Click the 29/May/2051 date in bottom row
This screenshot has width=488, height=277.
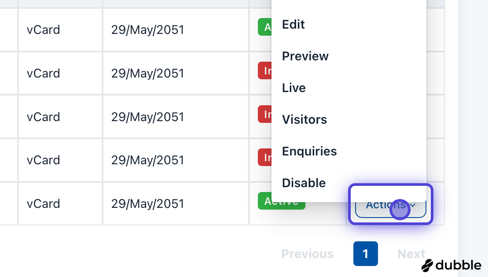(147, 204)
